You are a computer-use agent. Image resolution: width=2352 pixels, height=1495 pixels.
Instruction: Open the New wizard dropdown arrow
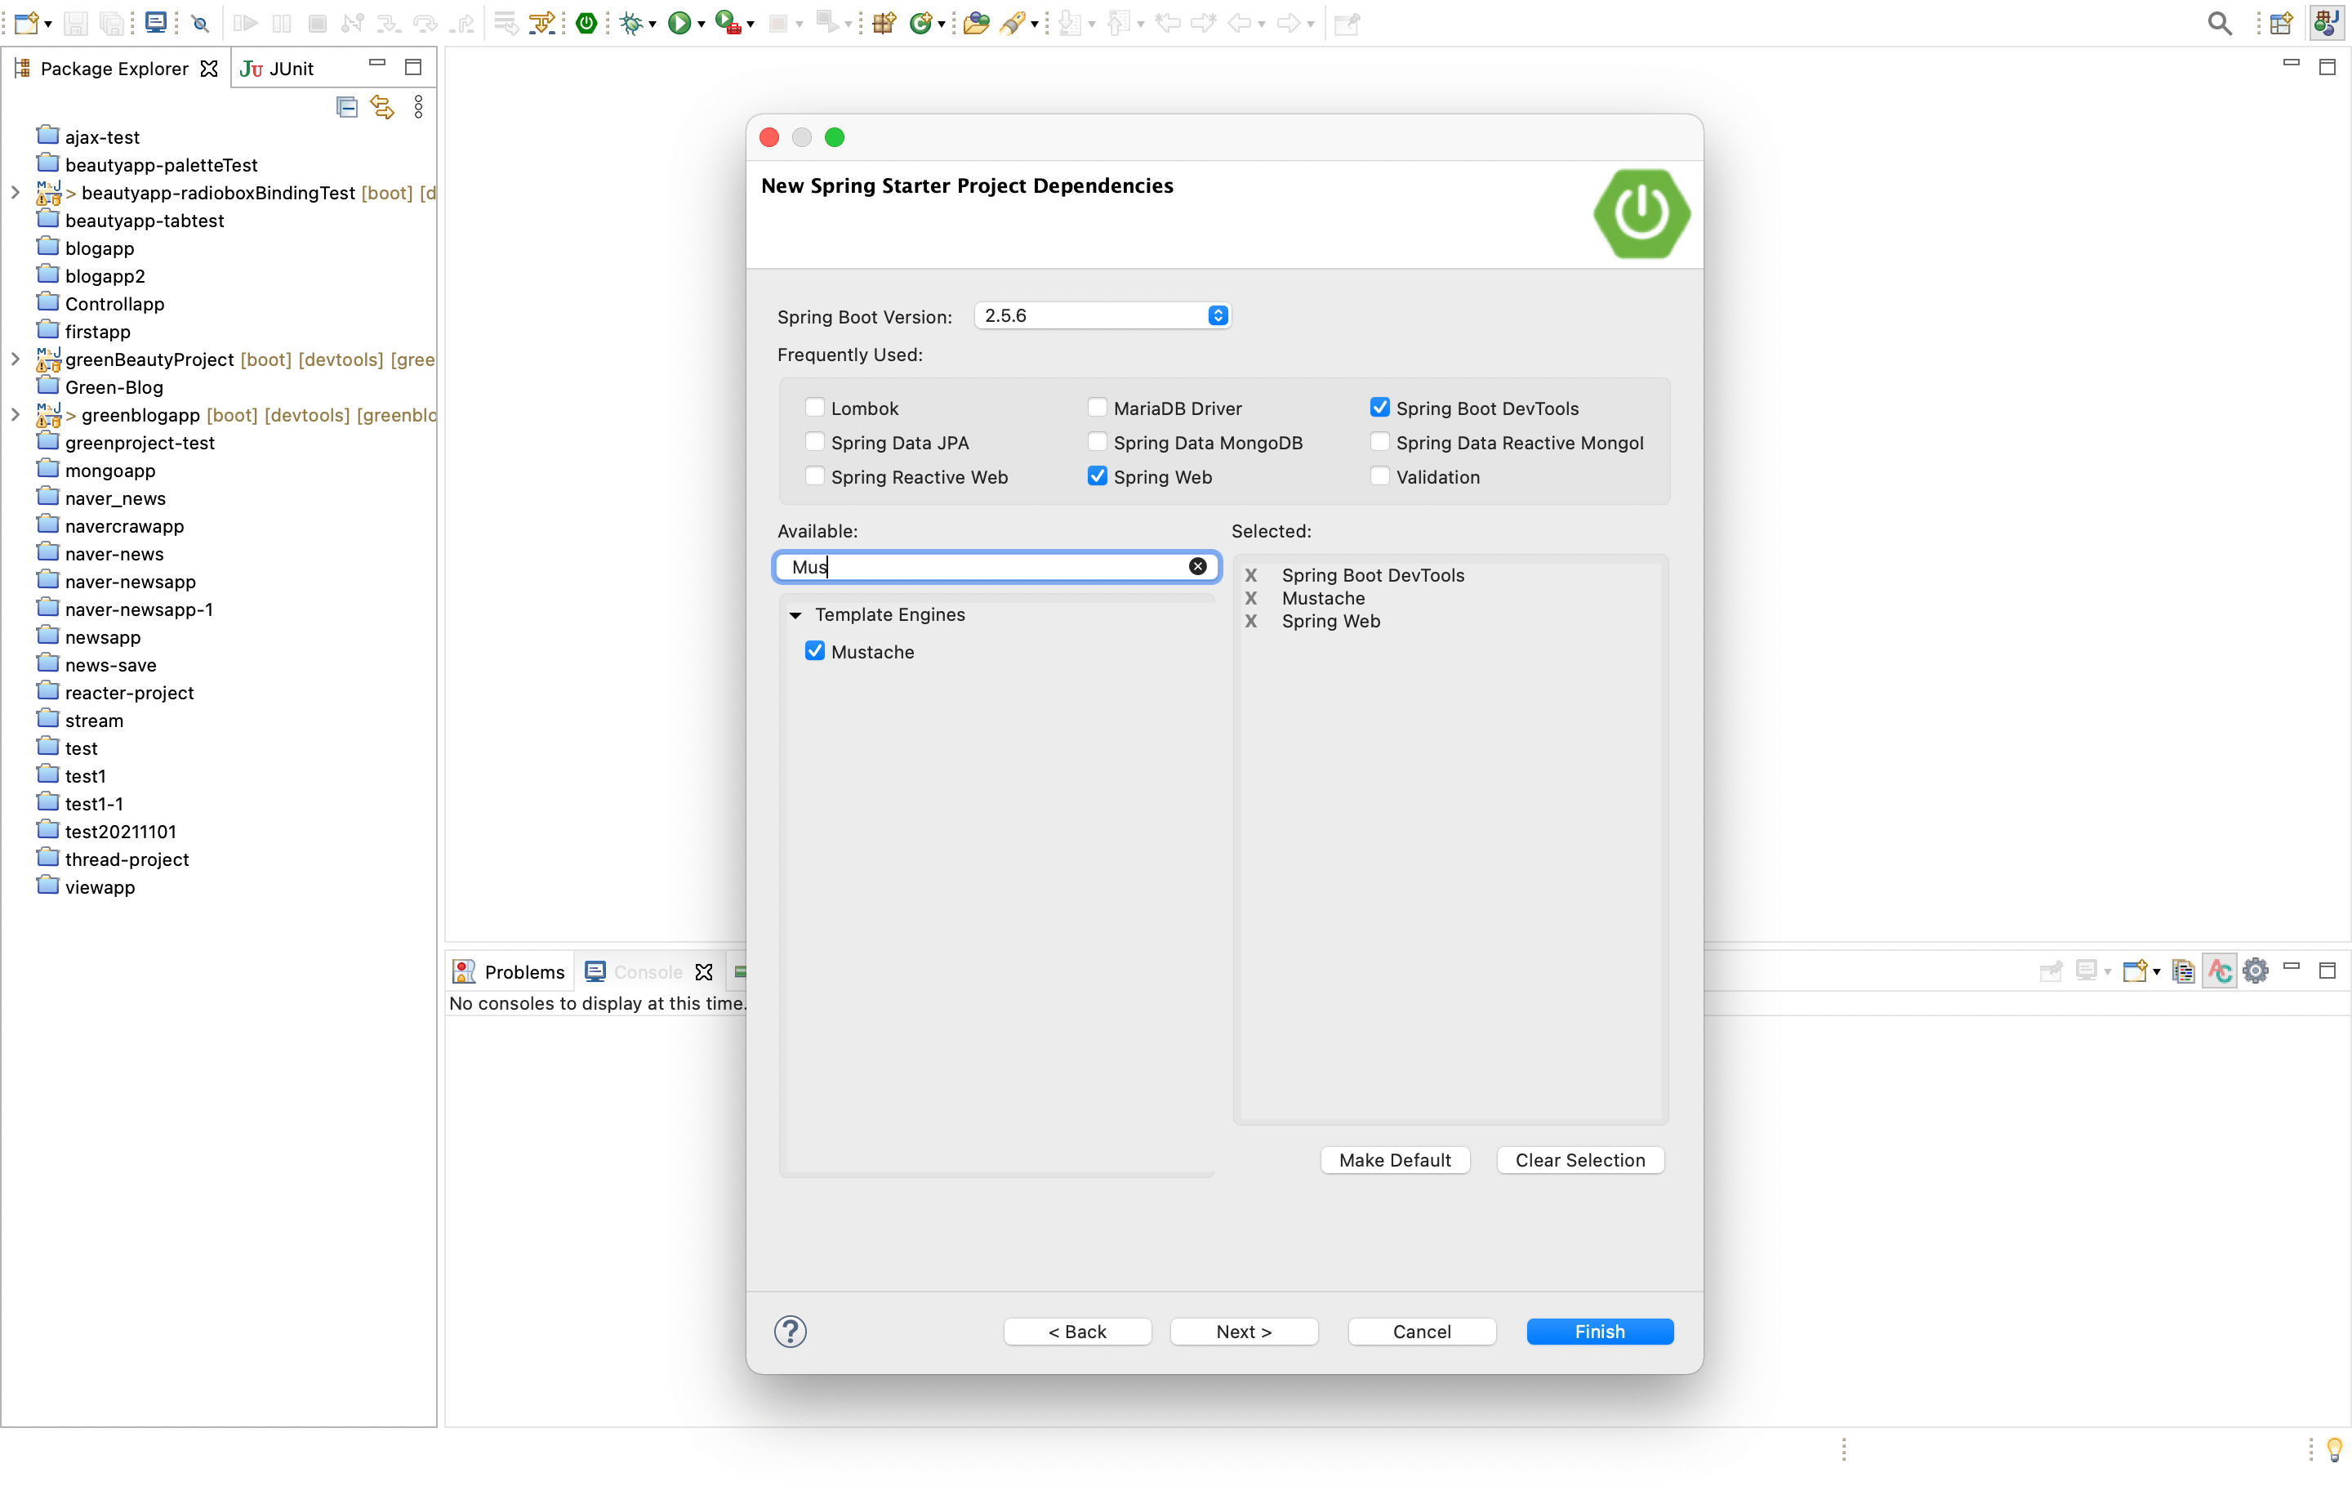[47, 25]
